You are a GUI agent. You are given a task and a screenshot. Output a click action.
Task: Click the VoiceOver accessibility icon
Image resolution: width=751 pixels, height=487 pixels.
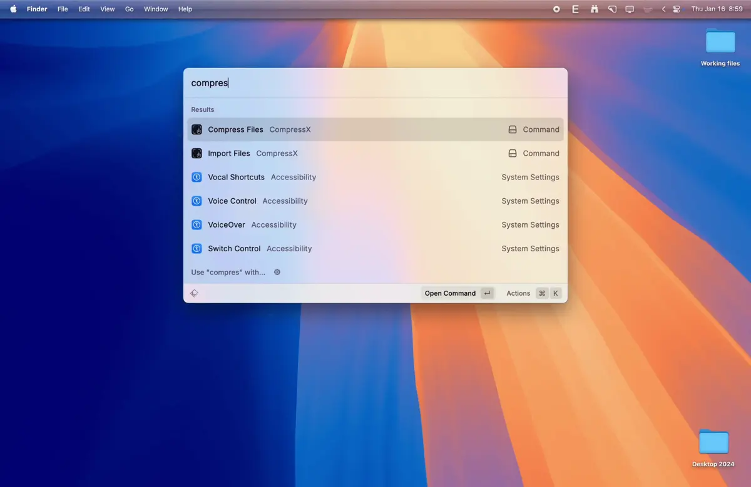pyautogui.click(x=197, y=224)
